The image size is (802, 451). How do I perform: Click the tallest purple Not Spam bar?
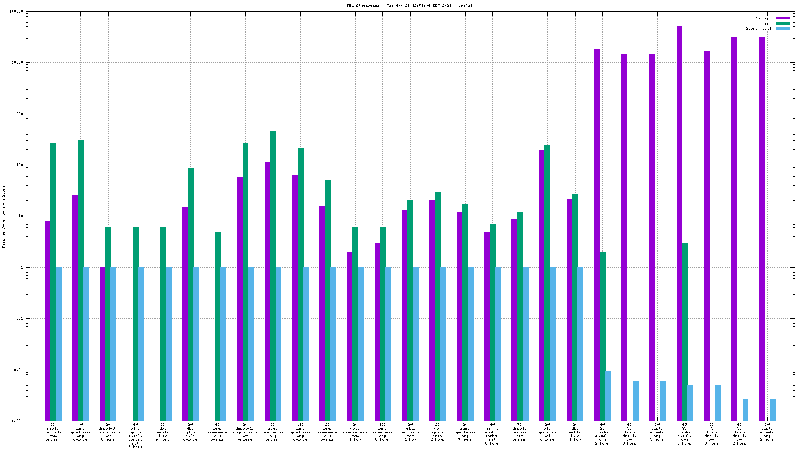[679, 223]
